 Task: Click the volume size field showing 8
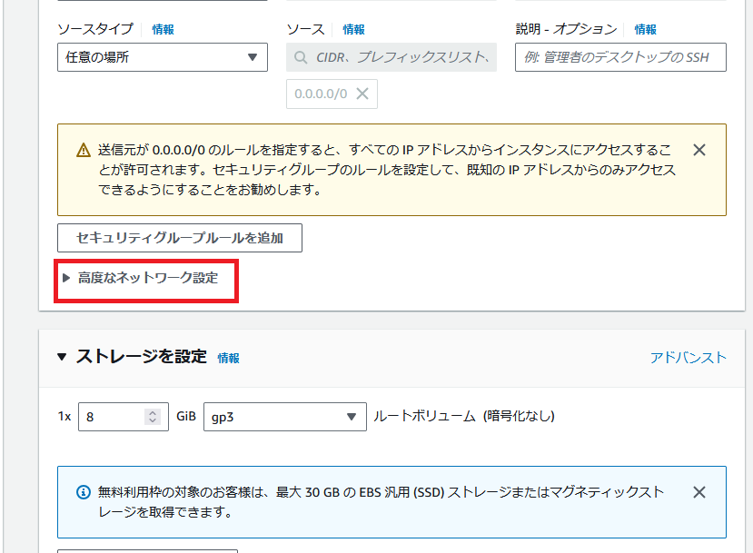(124, 417)
